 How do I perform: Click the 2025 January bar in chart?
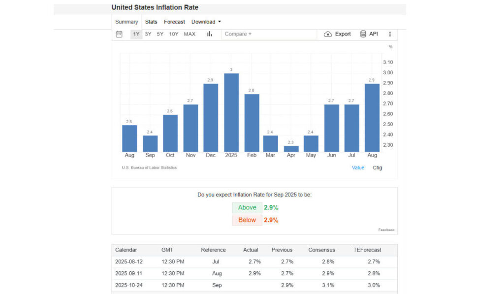pyautogui.click(x=231, y=112)
